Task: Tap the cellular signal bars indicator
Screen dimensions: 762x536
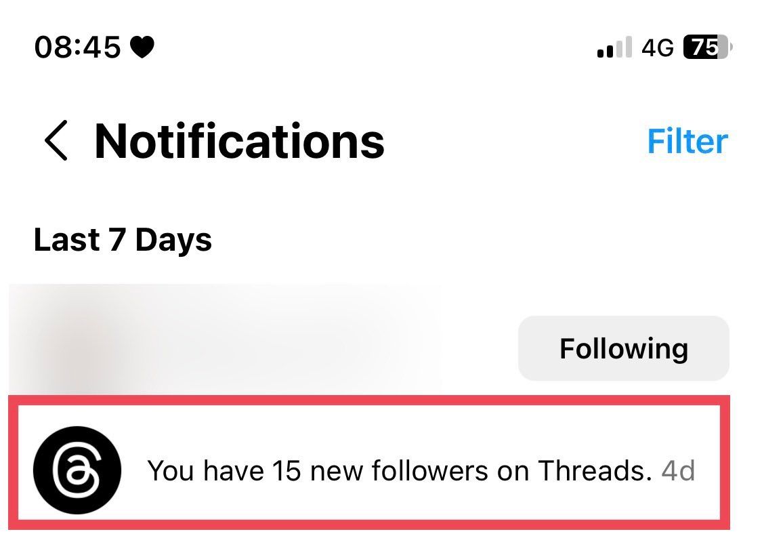Action: (x=614, y=49)
